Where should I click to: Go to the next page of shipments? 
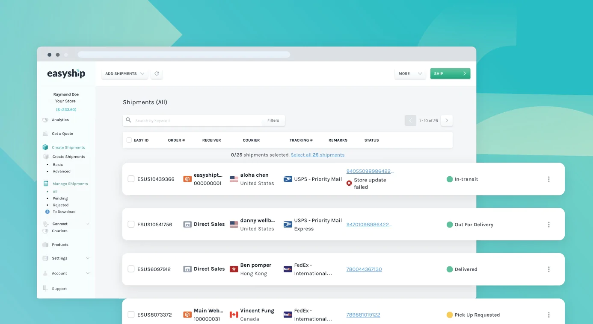(447, 120)
